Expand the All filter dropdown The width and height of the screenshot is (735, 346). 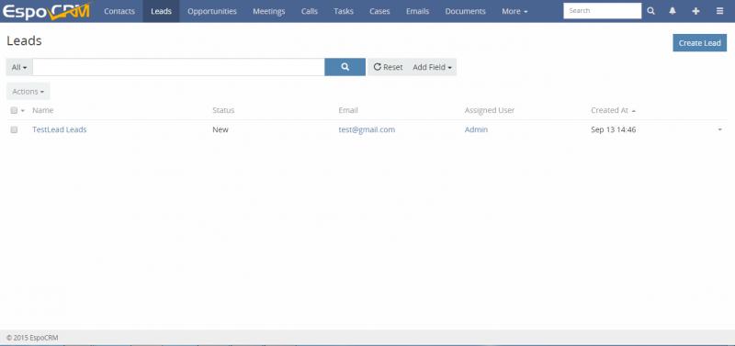pos(19,67)
